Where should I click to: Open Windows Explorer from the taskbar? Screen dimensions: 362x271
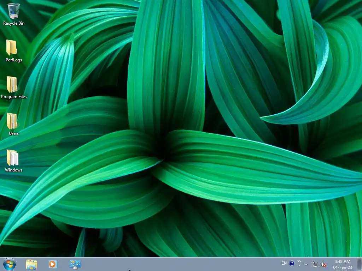click(x=31, y=264)
